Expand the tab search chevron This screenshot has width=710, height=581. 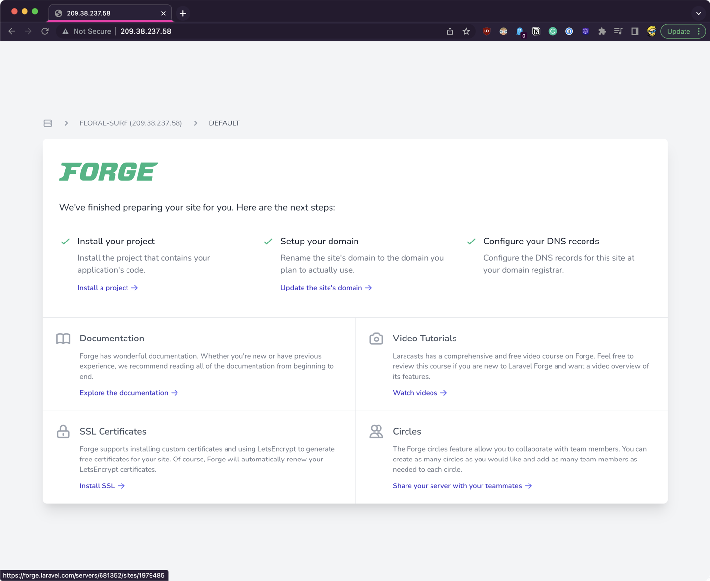click(x=698, y=13)
